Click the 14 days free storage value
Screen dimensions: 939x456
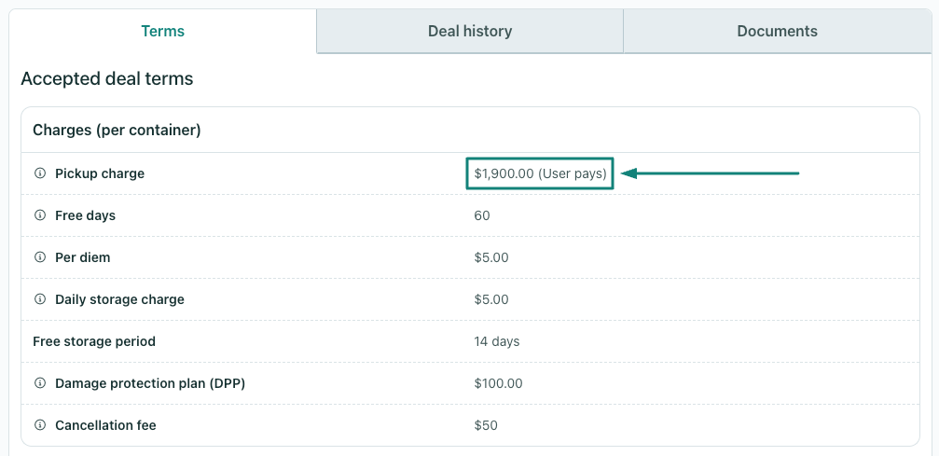[x=497, y=341]
